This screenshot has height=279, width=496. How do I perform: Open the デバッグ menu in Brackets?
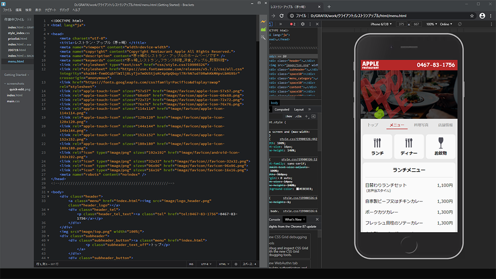coord(64,10)
